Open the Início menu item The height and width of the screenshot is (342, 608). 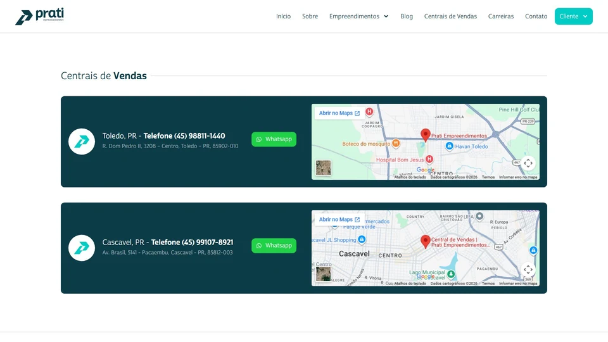pyautogui.click(x=283, y=16)
